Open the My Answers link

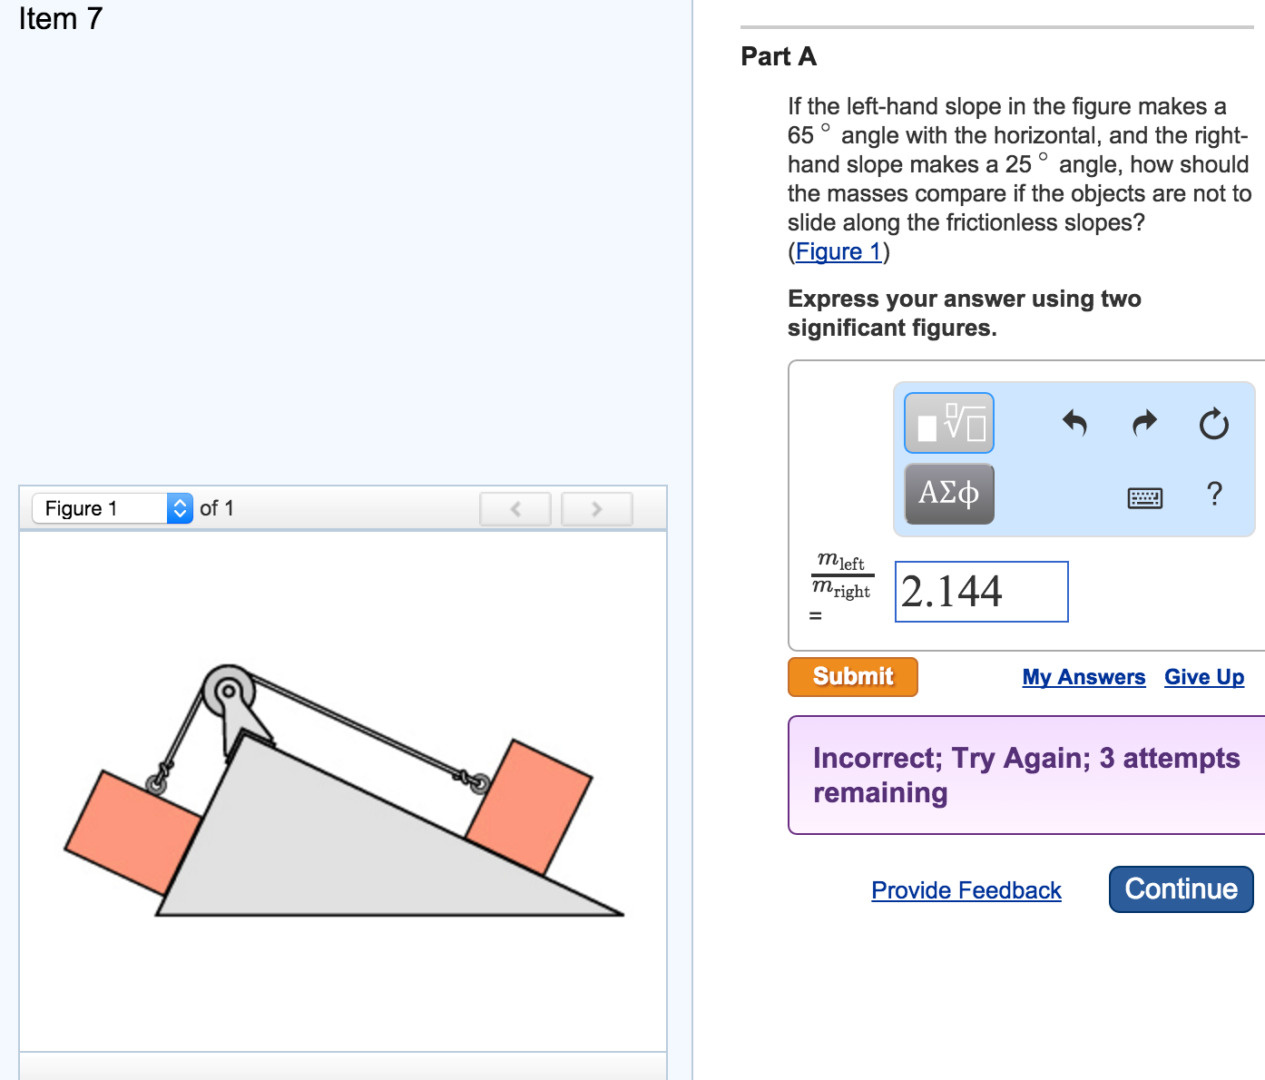[1084, 676]
